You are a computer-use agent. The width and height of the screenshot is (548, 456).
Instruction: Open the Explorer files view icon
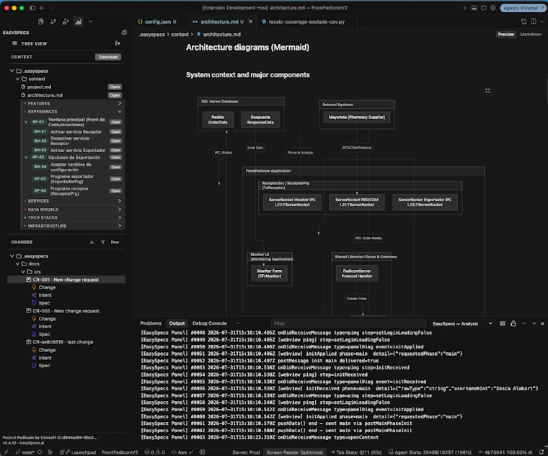pyautogui.click(x=41, y=22)
